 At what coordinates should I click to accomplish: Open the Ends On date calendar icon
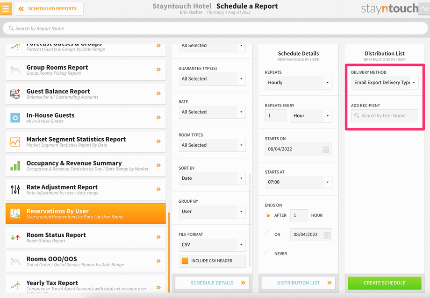(327, 235)
